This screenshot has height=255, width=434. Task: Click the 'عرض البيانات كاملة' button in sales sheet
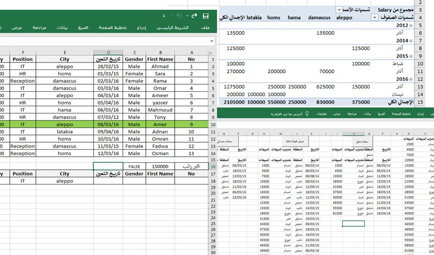coord(295,141)
